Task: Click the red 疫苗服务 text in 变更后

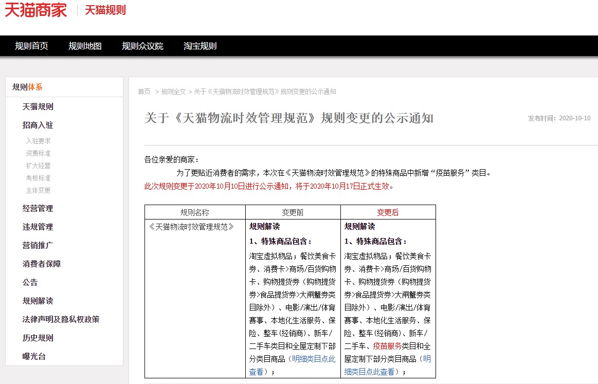Action: 387,346
